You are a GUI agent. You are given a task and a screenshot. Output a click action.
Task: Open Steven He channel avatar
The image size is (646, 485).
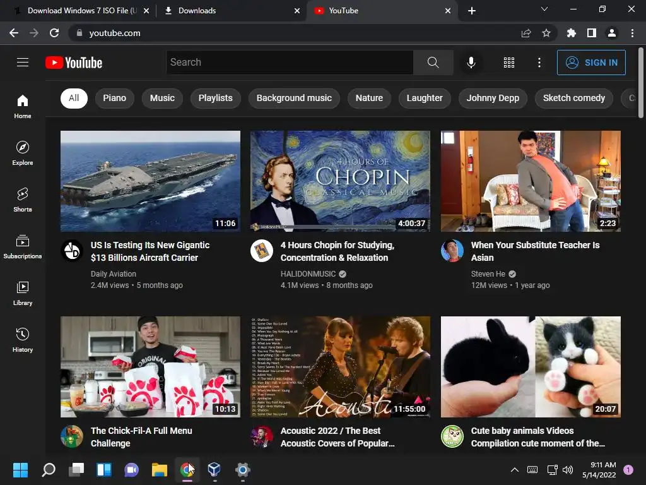click(452, 251)
